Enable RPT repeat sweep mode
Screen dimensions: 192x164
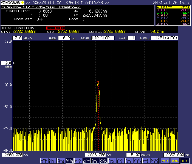(x=165, y=160)
